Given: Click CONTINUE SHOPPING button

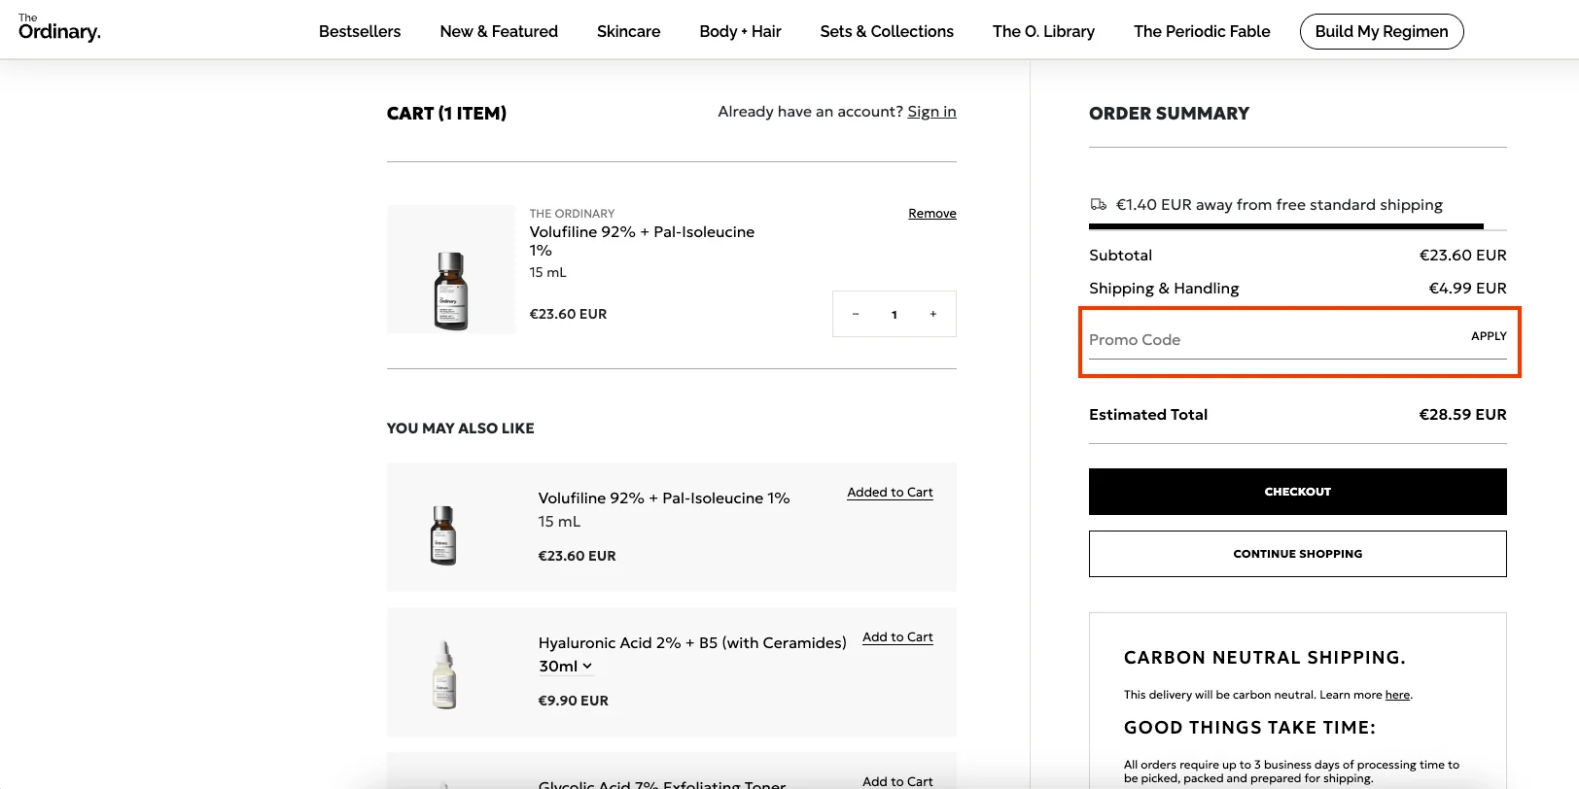Looking at the screenshot, I should pos(1298,554).
